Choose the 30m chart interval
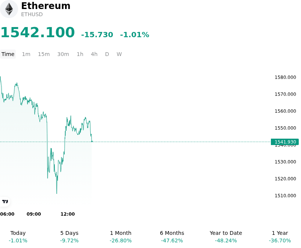Screen dimensions: 301x248 pos(63,54)
